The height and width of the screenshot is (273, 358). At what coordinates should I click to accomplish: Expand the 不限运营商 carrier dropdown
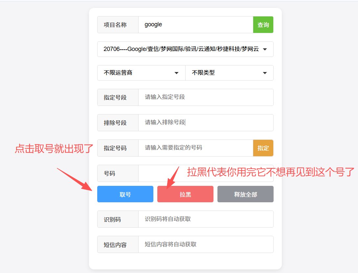141,73
